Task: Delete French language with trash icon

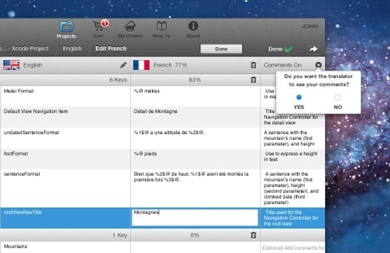Action: tap(253, 65)
